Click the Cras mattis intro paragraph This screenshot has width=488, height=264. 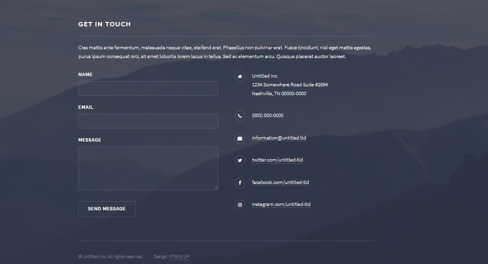coord(225,52)
